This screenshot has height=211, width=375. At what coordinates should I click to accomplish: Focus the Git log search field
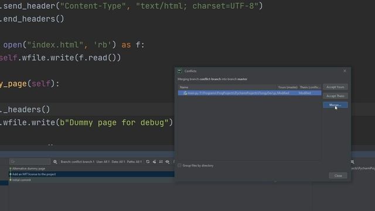pyautogui.click(x=30, y=162)
